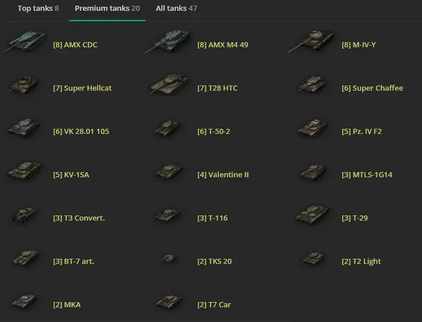Select the KV-1SA tank icon

click(24, 173)
